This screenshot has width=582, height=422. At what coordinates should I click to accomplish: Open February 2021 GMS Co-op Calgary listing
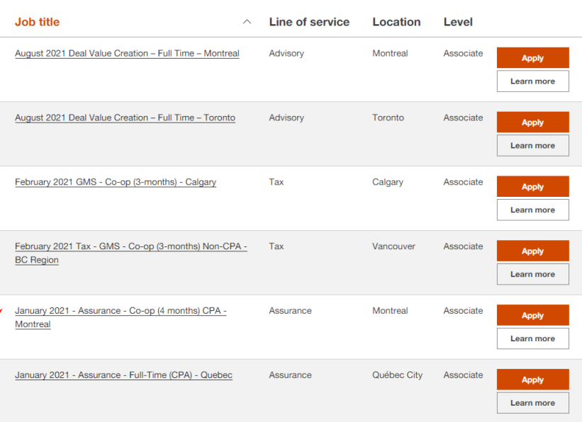[x=116, y=183]
